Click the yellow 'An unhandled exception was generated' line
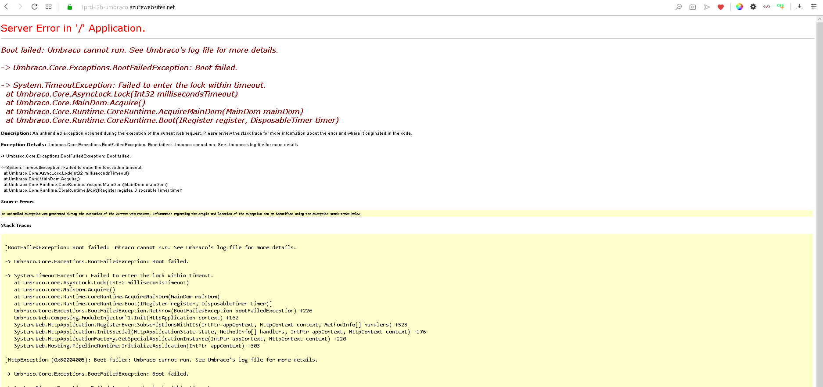Screen dimensions: 823x387 click(181, 214)
